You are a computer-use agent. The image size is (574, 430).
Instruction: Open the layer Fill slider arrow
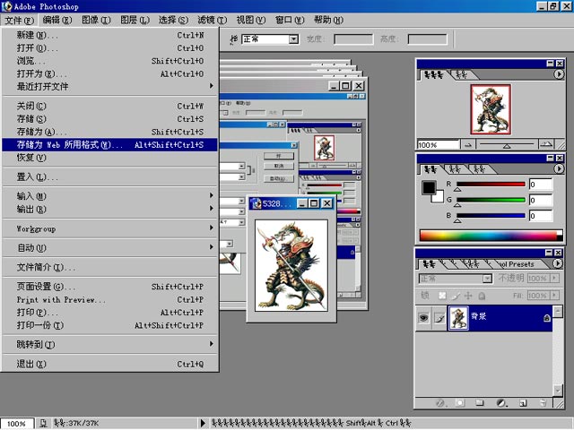(554, 295)
